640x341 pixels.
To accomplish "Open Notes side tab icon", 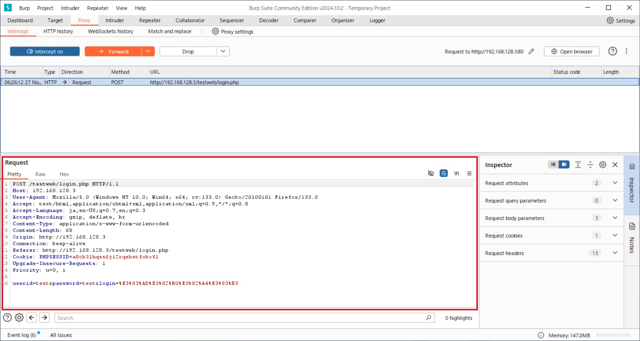I will 632,226.
